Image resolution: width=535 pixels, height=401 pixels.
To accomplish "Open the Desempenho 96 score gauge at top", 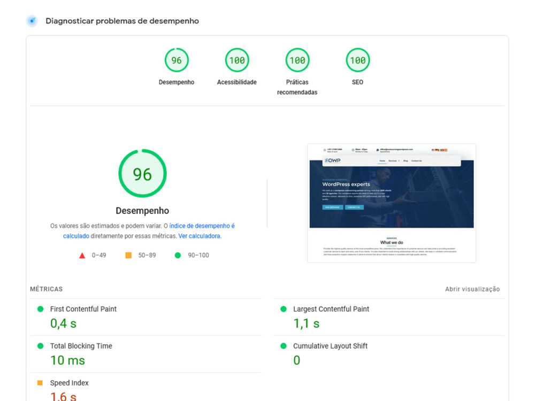I will pyautogui.click(x=177, y=60).
